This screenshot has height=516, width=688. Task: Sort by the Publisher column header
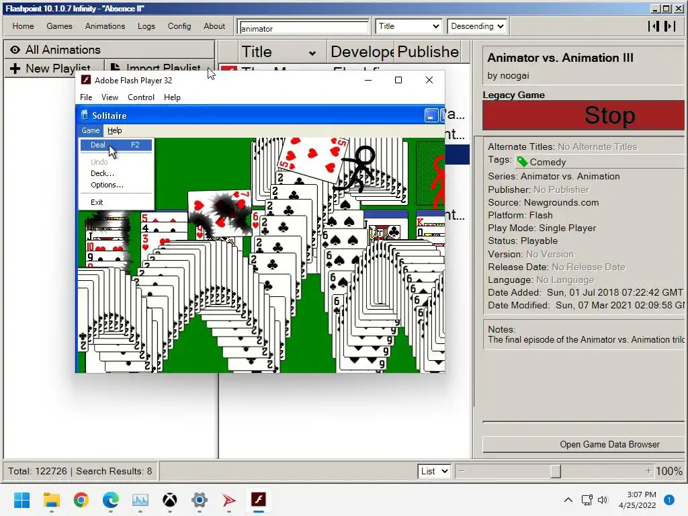click(x=428, y=52)
